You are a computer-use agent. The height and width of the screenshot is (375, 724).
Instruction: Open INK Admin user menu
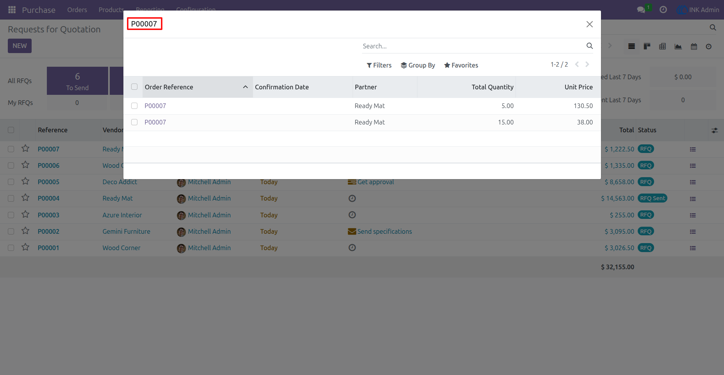point(698,10)
